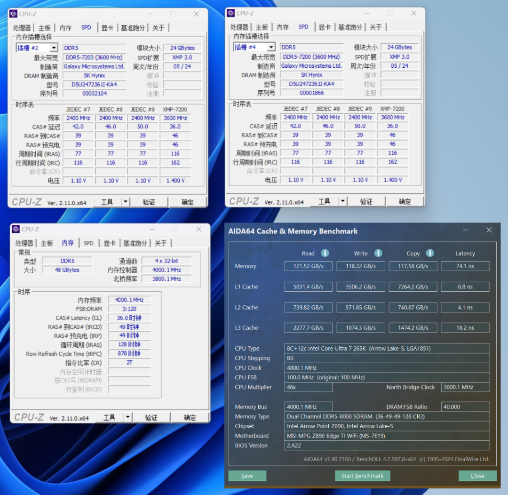Click Memory Type DDR5-8000 field in AIDA64
Image resolution: width=508 pixels, height=495 pixels.
(x=387, y=416)
